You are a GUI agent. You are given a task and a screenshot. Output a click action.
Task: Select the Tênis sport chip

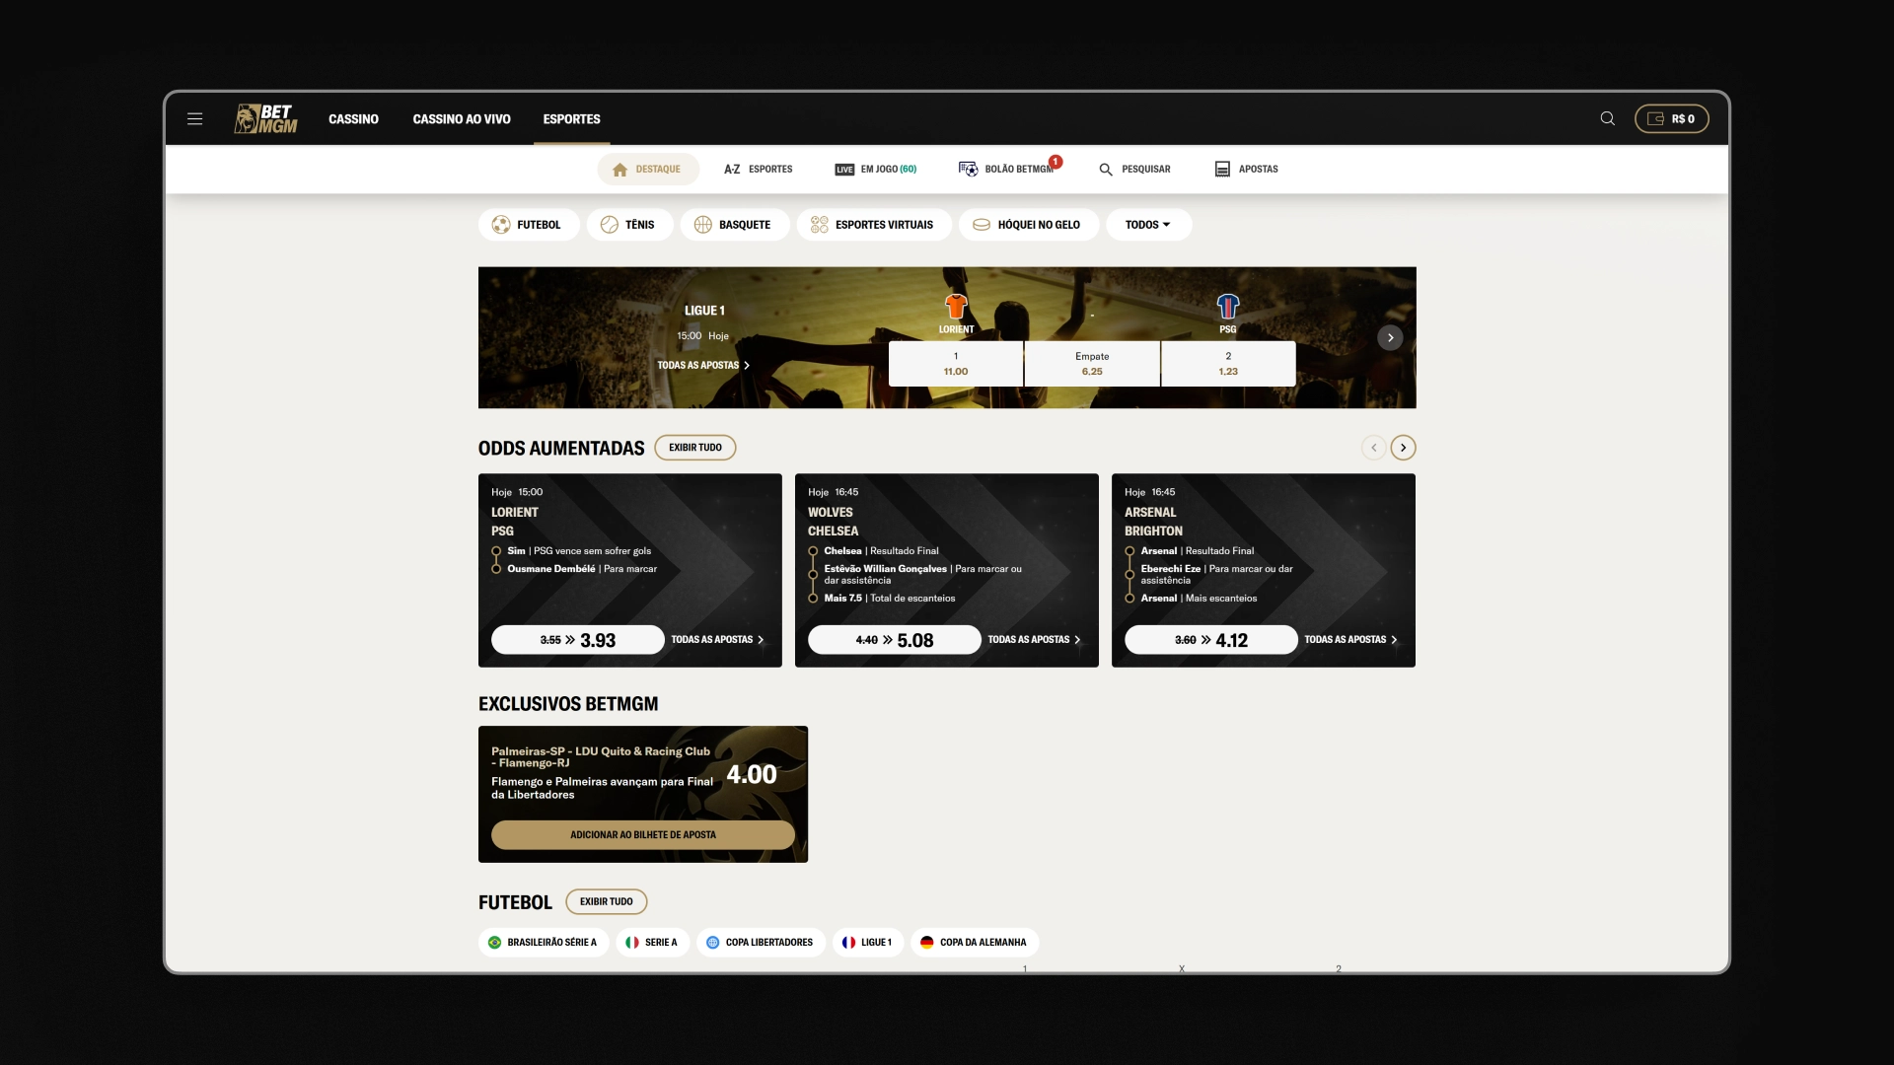(628, 225)
